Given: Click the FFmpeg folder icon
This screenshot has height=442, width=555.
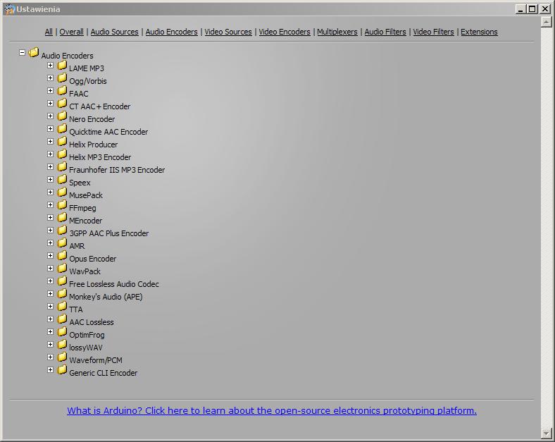Looking at the screenshot, I should 62,205.
